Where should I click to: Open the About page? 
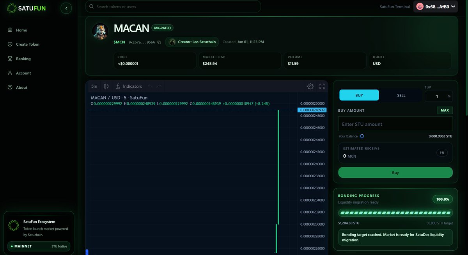(x=21, y=87)
